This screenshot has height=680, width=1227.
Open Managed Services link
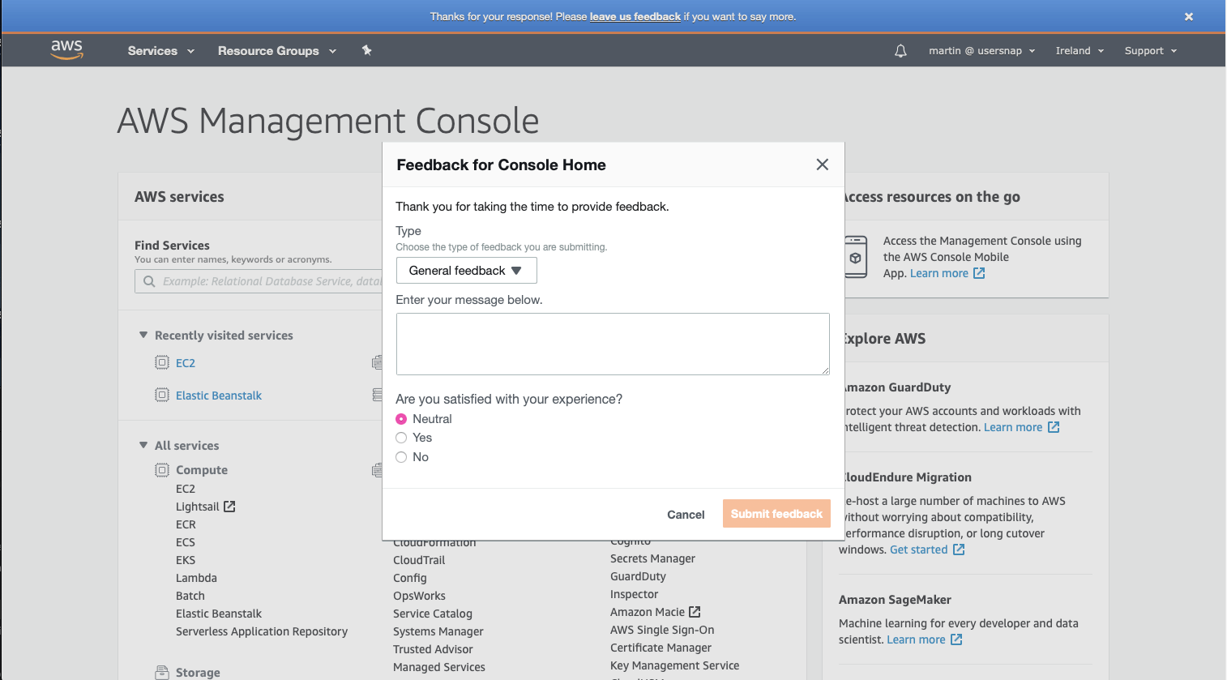pos(439,667)
